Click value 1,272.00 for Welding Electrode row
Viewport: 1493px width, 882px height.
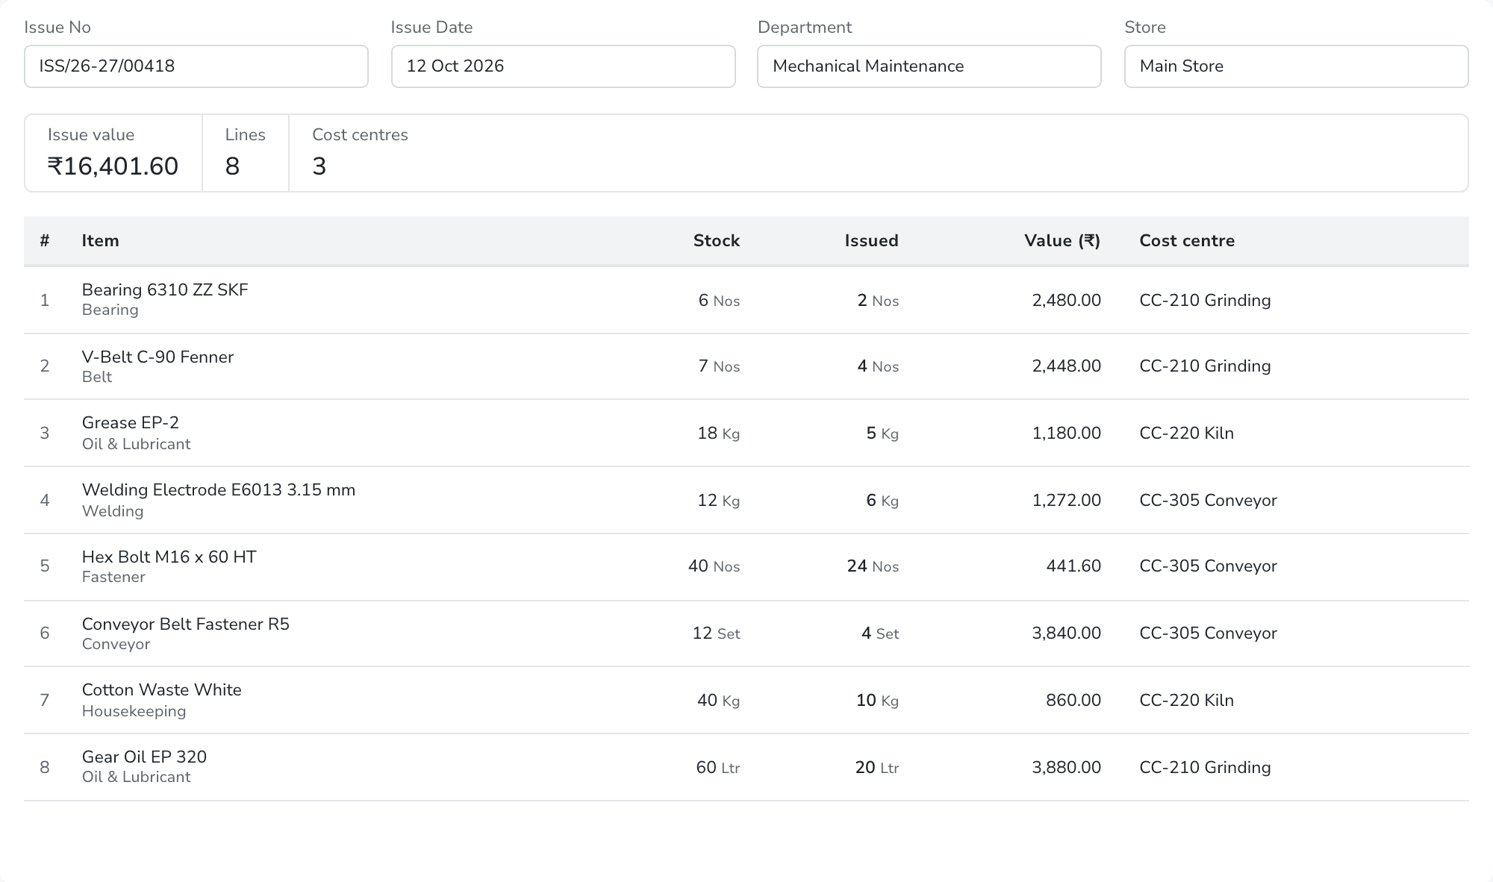tap(1066, 501)
